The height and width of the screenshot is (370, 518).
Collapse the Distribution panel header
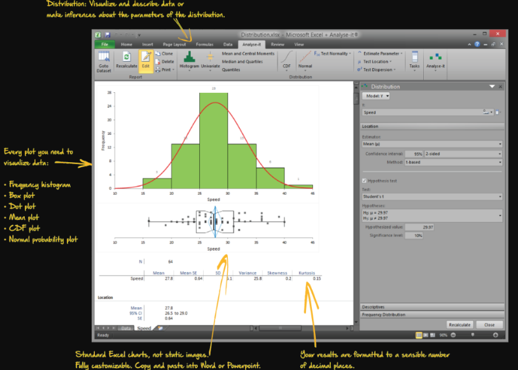tap(491, 86)
